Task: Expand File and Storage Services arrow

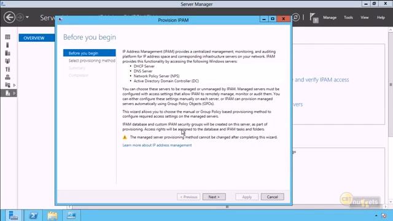Action: tap(14, 85)
